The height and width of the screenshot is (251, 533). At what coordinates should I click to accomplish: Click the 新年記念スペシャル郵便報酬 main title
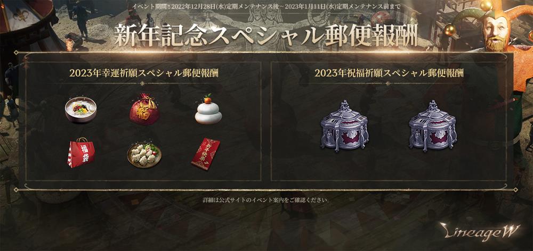click(265, 35)
